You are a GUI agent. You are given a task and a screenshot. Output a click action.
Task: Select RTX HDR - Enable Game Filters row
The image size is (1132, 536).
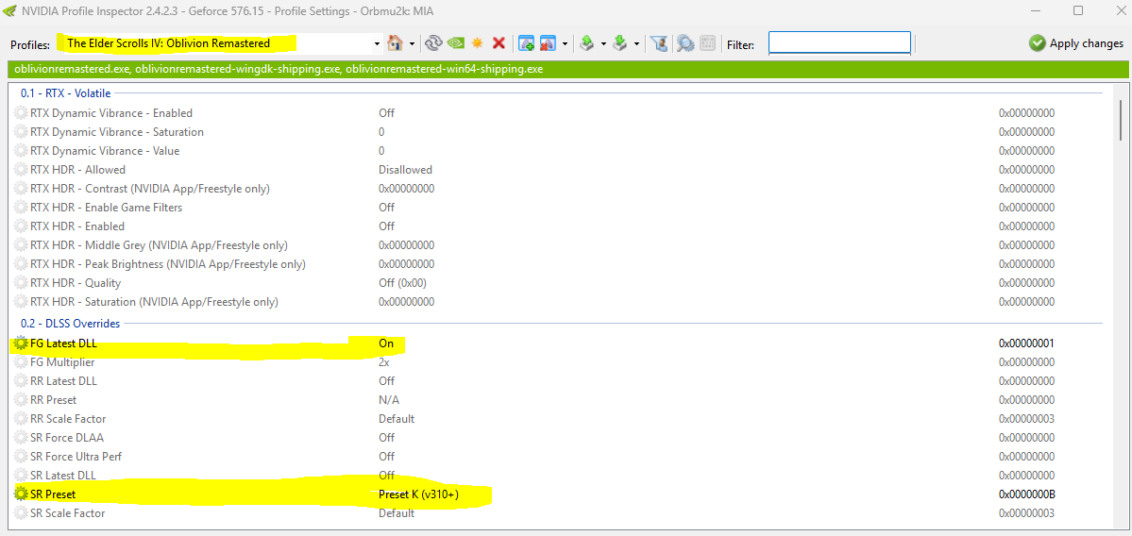(560, 207)
